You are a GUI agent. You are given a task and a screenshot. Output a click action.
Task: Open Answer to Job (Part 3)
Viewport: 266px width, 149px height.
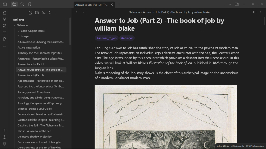(41, 75)
